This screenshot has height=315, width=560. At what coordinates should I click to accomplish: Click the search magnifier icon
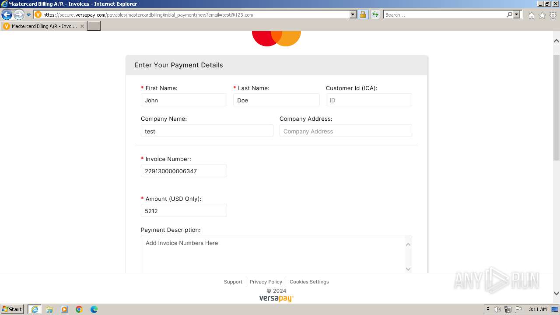(509, 15)
